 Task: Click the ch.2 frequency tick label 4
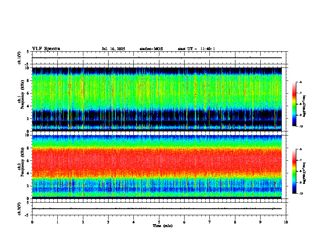point(28,174)
